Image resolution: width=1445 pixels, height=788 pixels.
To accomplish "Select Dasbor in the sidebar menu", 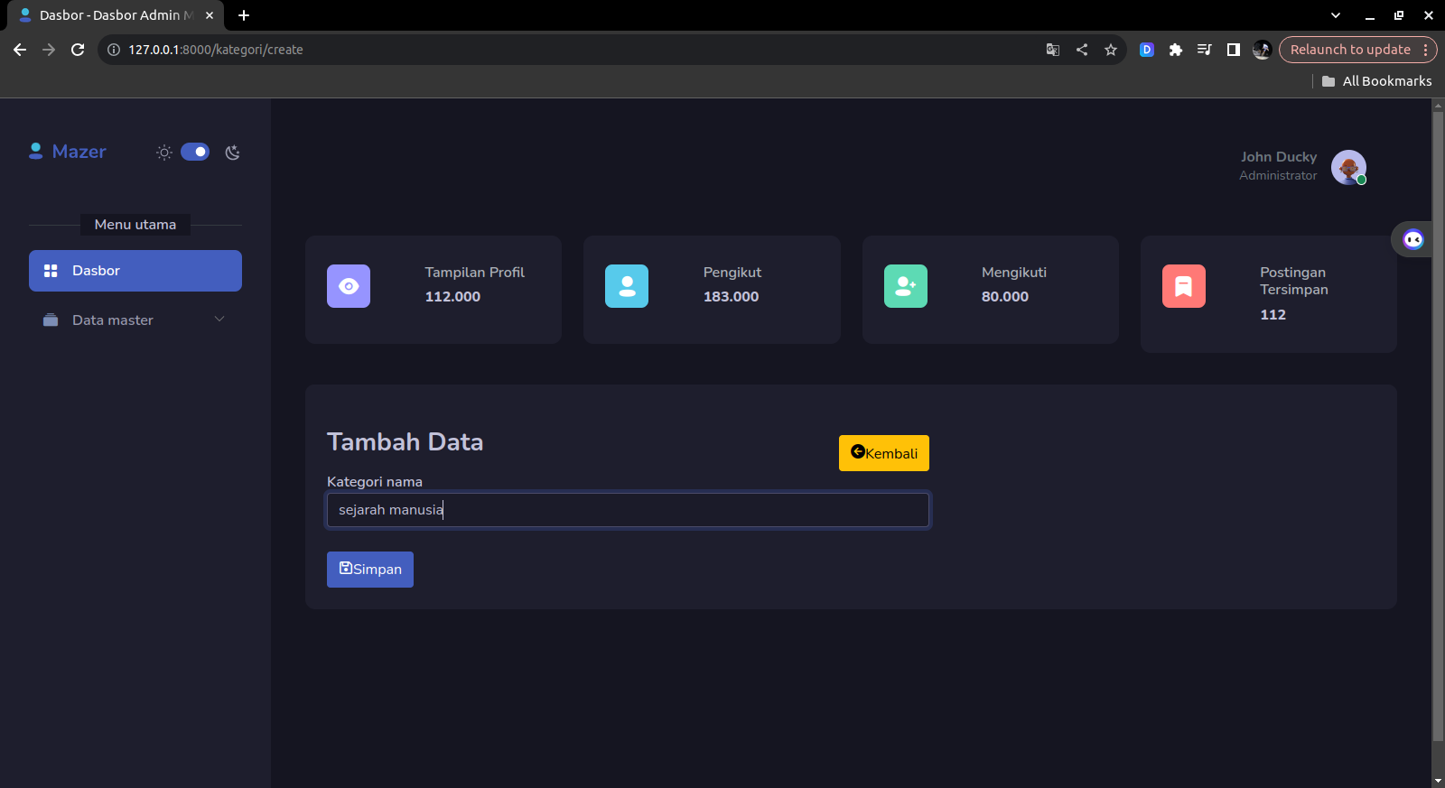I will [135, 271].
